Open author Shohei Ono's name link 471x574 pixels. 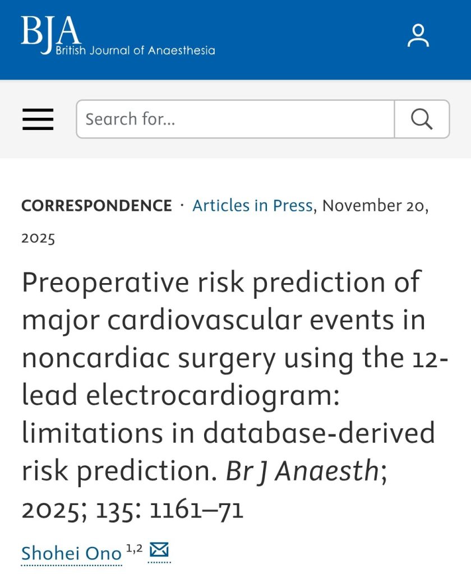[71, 554]
